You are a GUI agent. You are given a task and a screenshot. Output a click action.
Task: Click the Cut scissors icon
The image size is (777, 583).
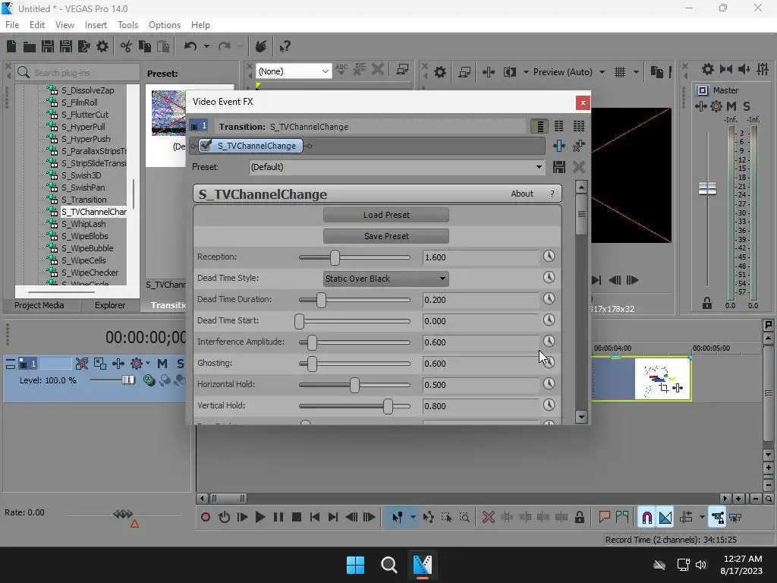[x=127, y=46]
